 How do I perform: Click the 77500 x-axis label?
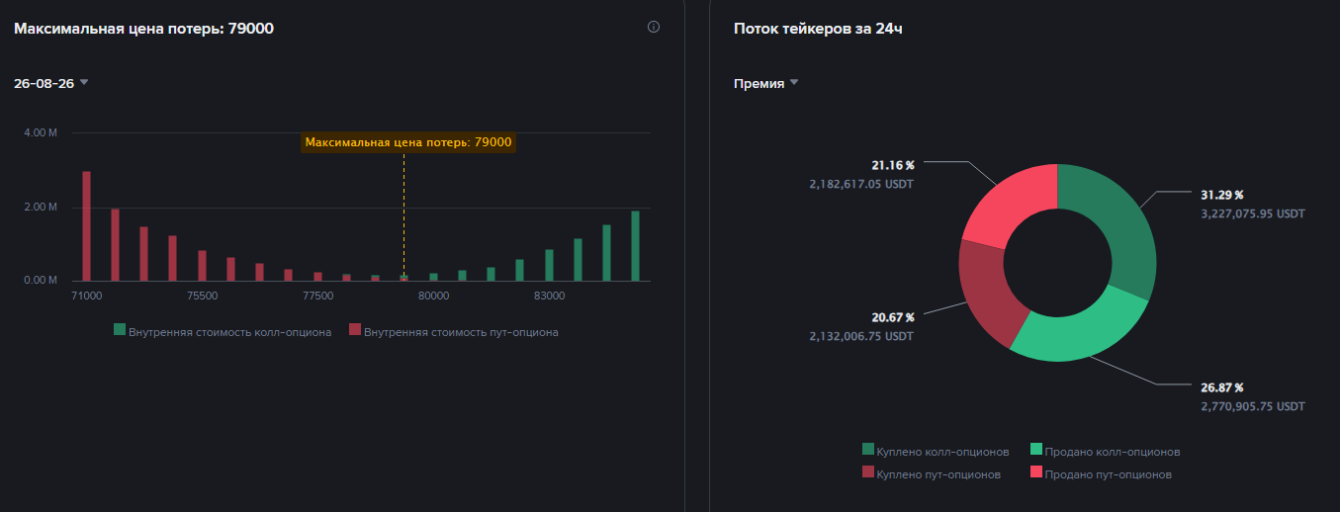(x=317, y=296)
